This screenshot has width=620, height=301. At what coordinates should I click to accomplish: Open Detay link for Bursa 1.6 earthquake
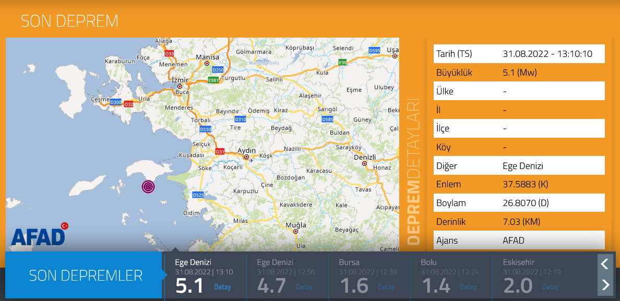386,287
